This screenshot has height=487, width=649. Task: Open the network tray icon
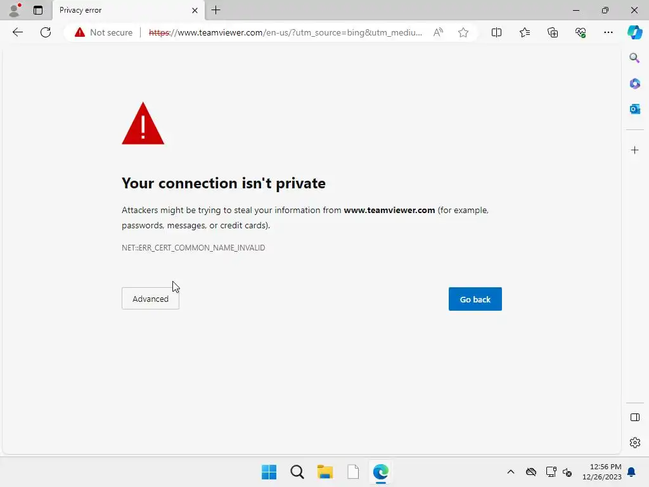pyautogui.click(x=551, y=472)
